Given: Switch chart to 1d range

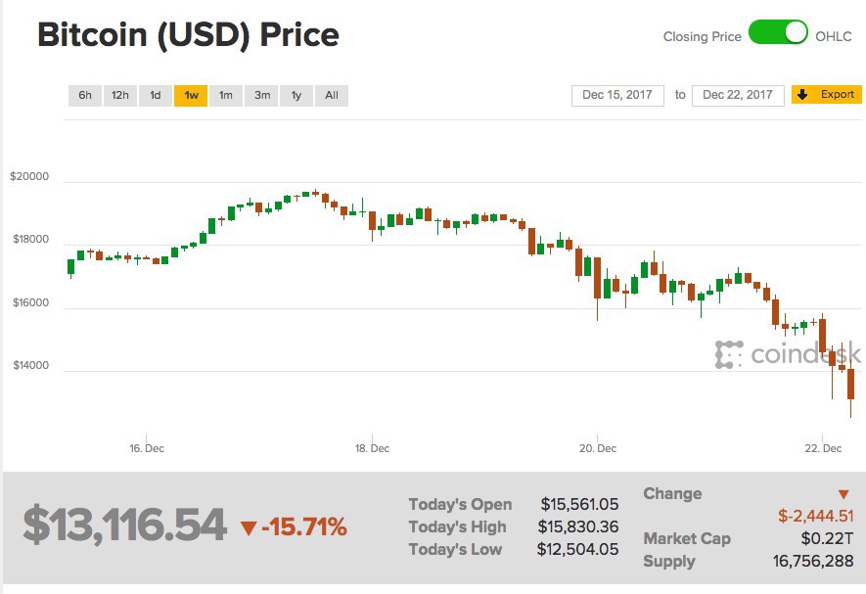Looking at the screenshot, I should click(156, 95).
